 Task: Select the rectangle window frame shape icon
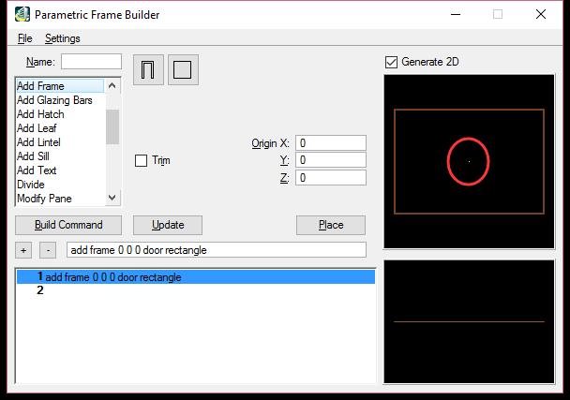coord(183,69)
